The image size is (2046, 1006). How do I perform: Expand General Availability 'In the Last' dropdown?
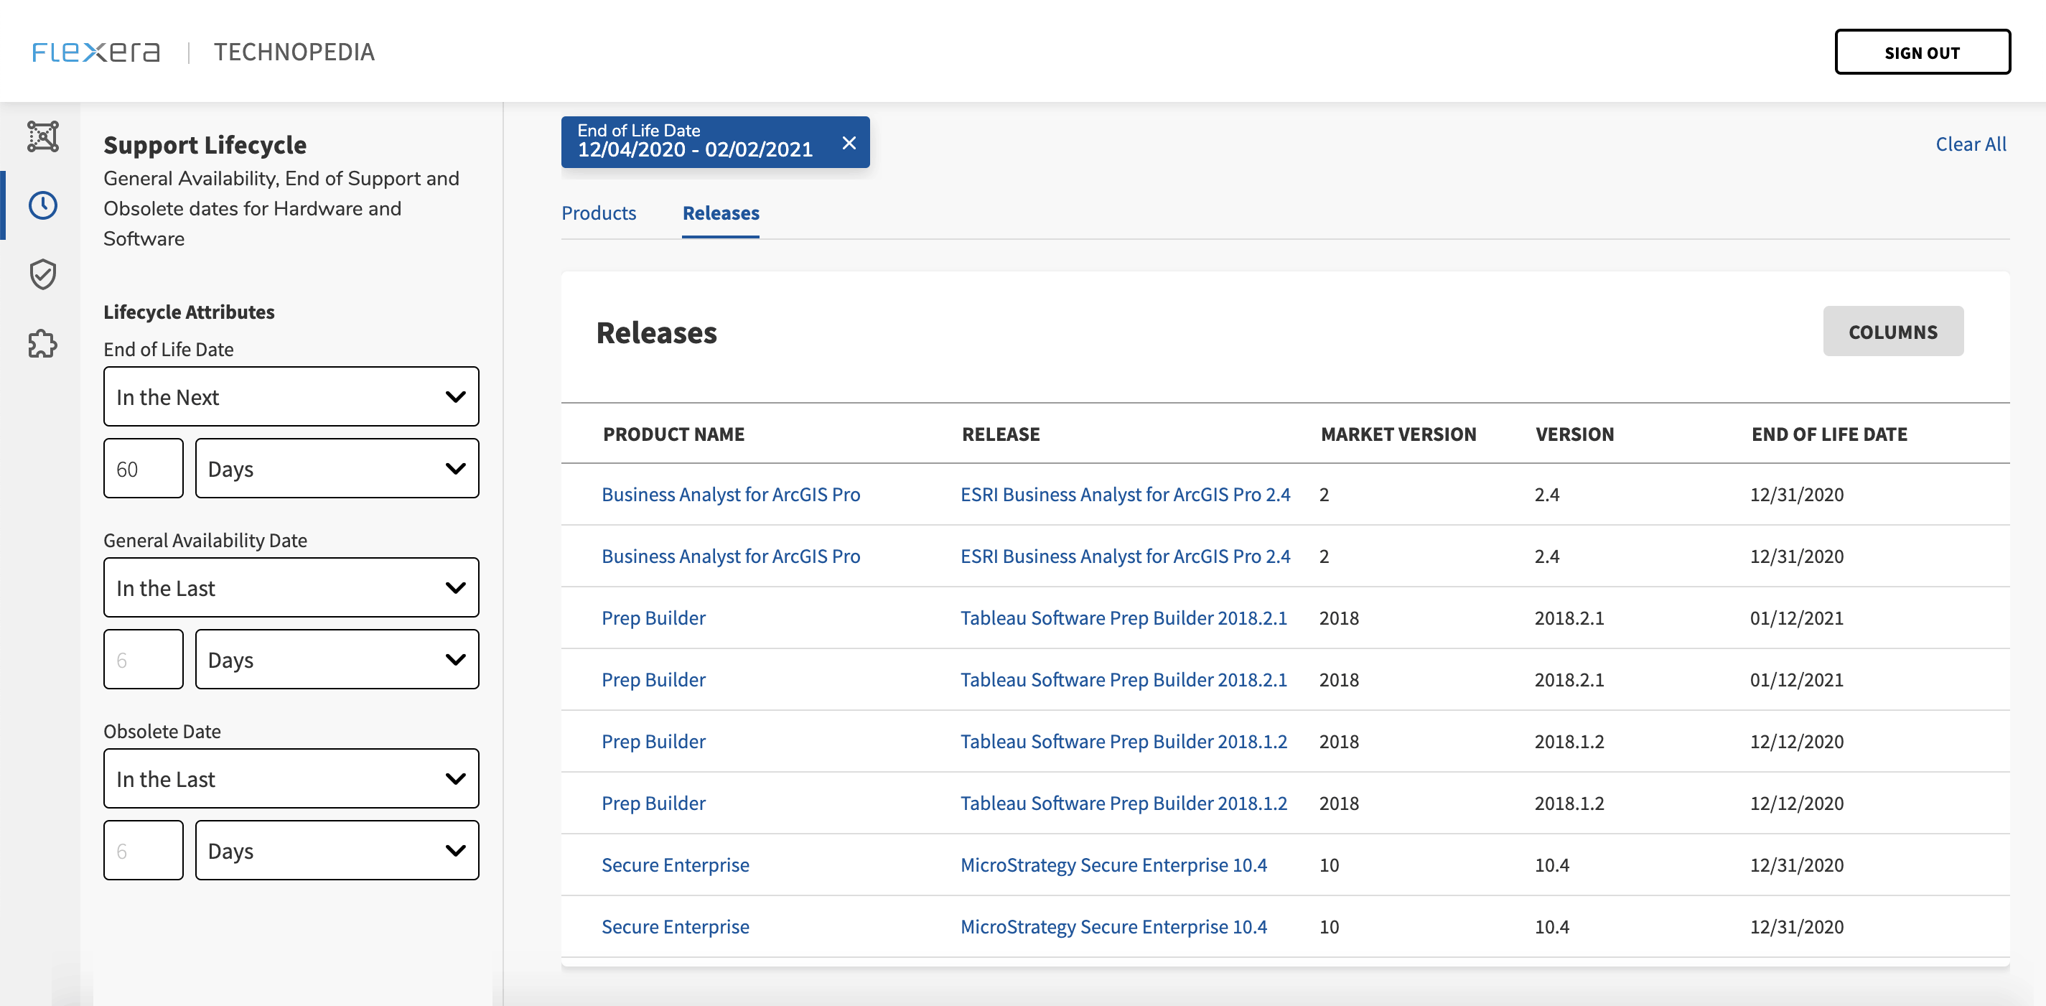[291, 588]
